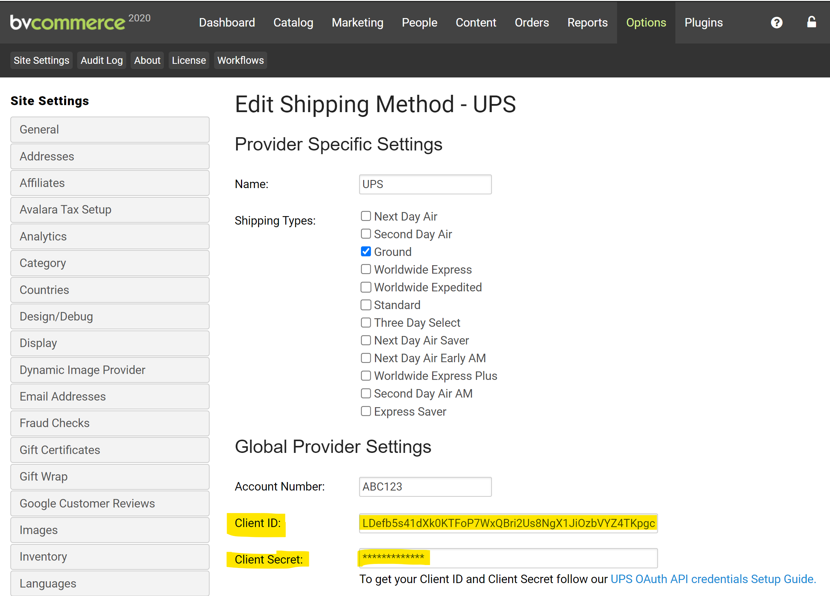Uncheck the Ground shipping type
830x596 pixels.
click(x=366, y=252)
